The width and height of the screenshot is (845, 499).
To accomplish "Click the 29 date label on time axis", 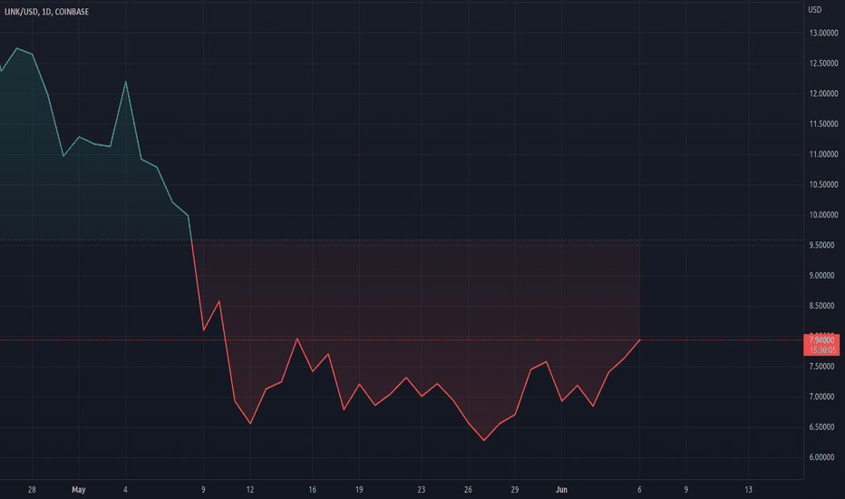I will tap(515, 489).
